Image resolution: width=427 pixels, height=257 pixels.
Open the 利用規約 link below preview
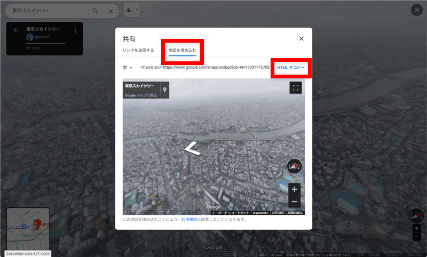189,220
